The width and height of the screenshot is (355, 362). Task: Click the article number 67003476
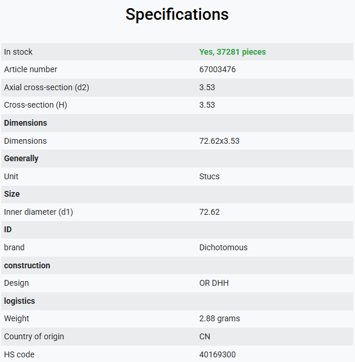[x=217, y=69]
